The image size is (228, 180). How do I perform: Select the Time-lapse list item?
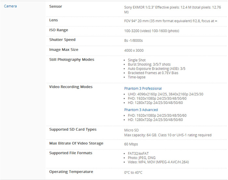click(136, 77)
